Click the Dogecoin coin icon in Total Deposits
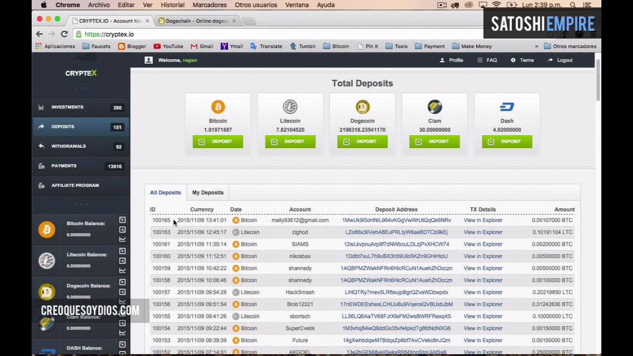633x356 pixels. [x=362, y=106]
